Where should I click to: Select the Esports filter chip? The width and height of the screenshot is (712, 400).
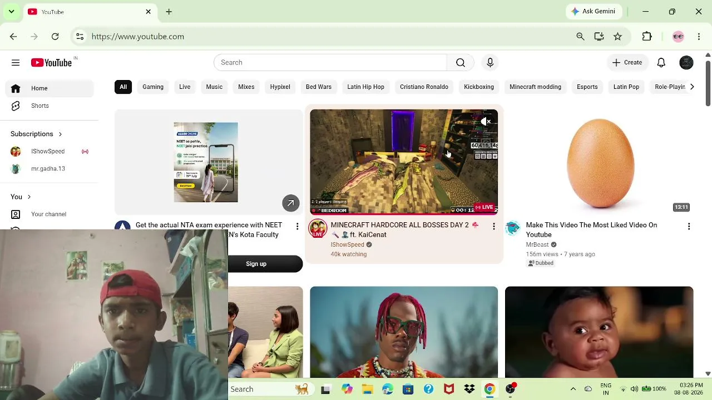587,87
